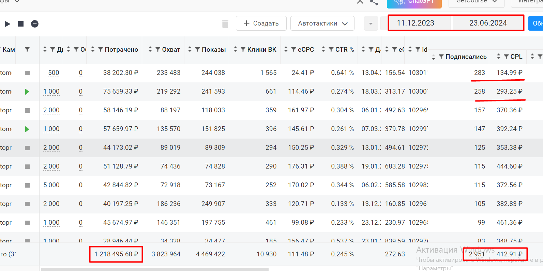Open the Автотактики dropdown
Image resolution: width=543 pixels, height=271 pixels.
(x=322, y=23)
